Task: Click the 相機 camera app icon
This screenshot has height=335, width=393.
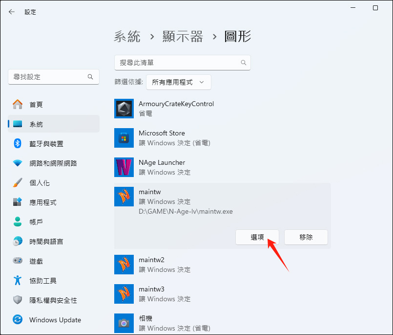Action: (124, 323)
